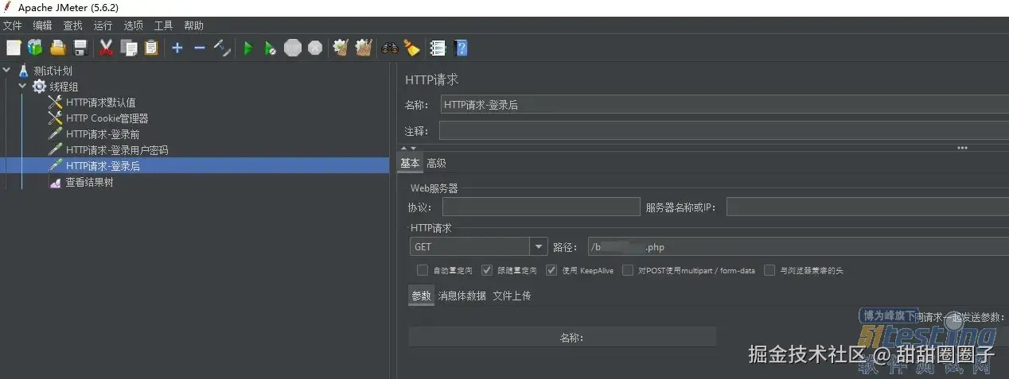Click the 名称: parameter table column header

point(563,338)
